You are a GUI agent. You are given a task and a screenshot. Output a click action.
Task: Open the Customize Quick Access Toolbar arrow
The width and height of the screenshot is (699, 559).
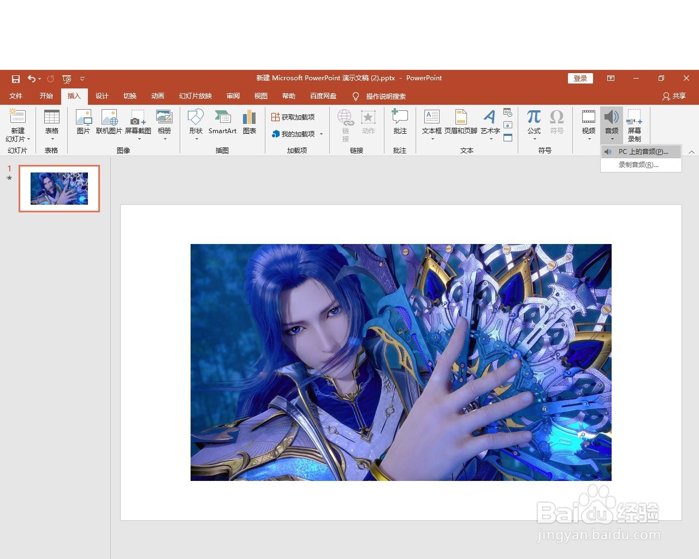tap(82, 79)
